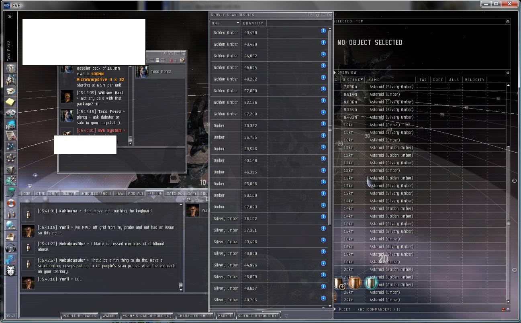Click William Hart's name in chat
The width and height of the screenshot is (521, 323).
(x=110, y=93)
